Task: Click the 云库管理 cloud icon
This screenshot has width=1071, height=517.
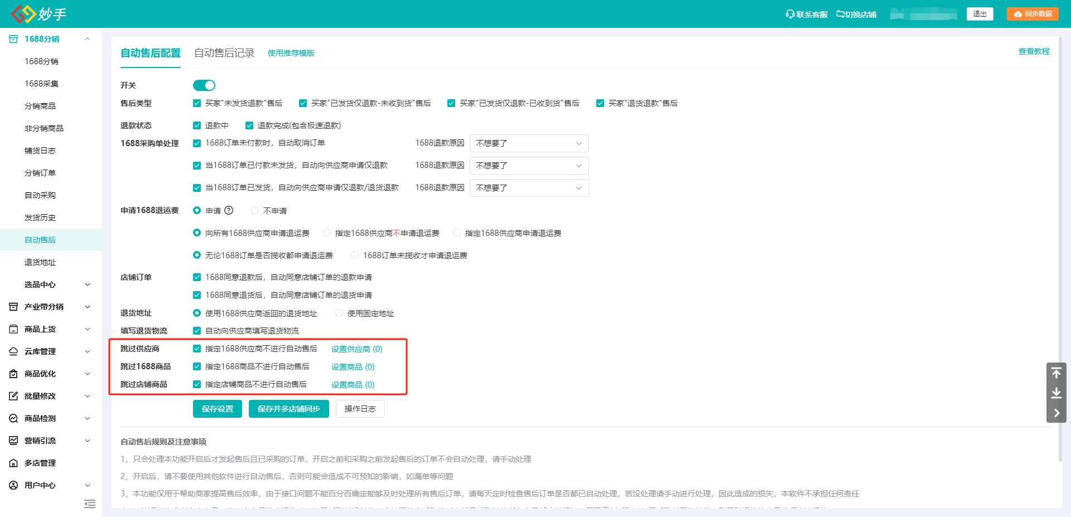Action: (x=13, y=351)
